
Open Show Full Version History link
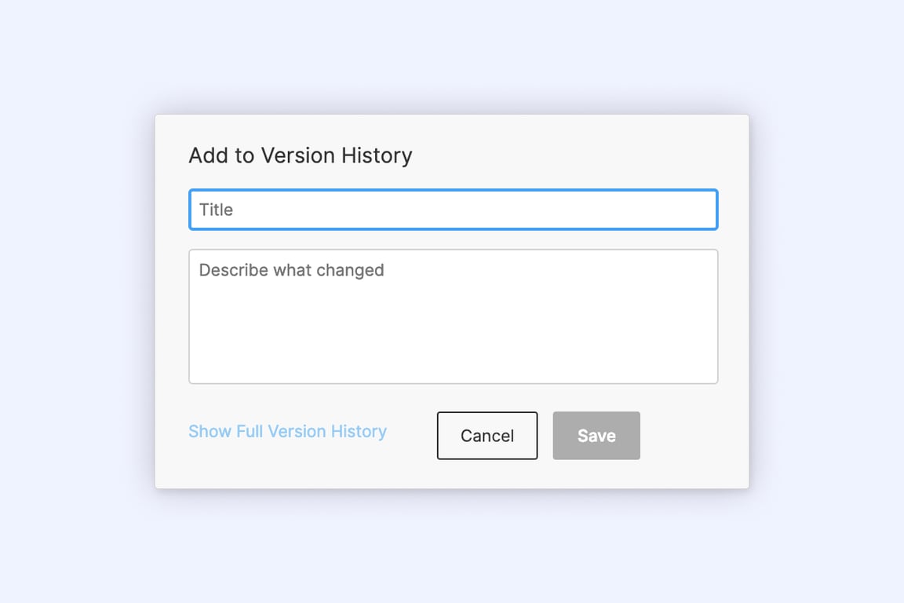(x=287, y=432)
